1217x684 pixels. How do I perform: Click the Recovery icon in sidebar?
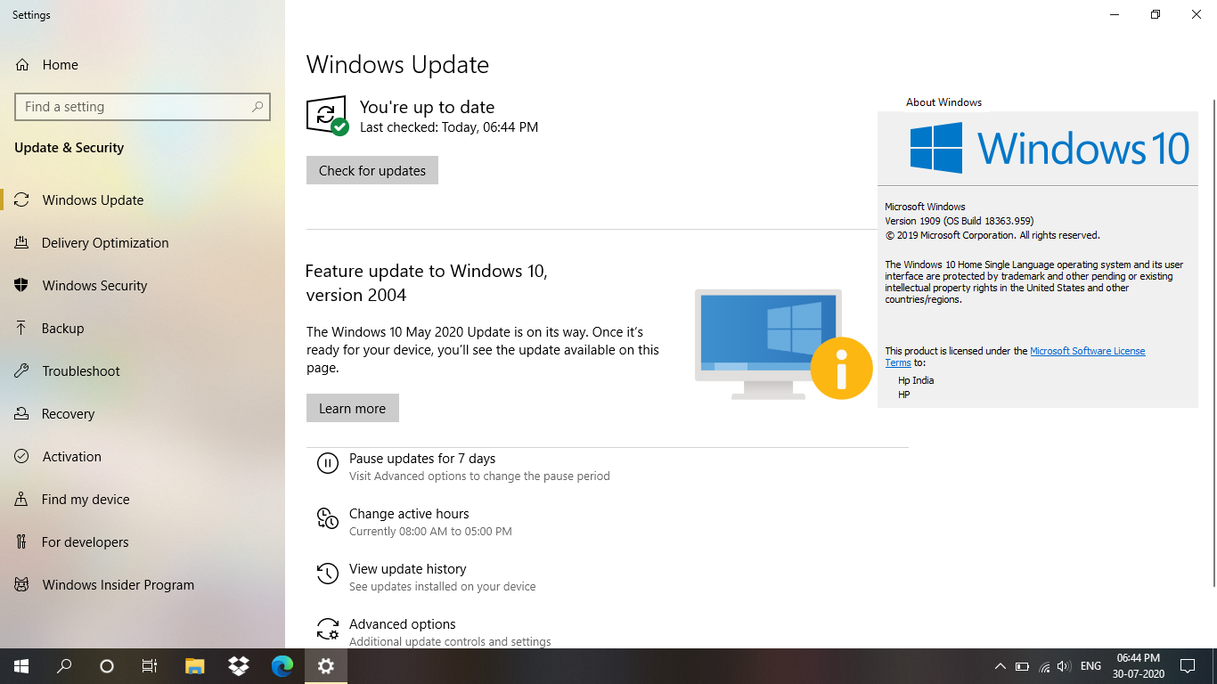point(22,414)
